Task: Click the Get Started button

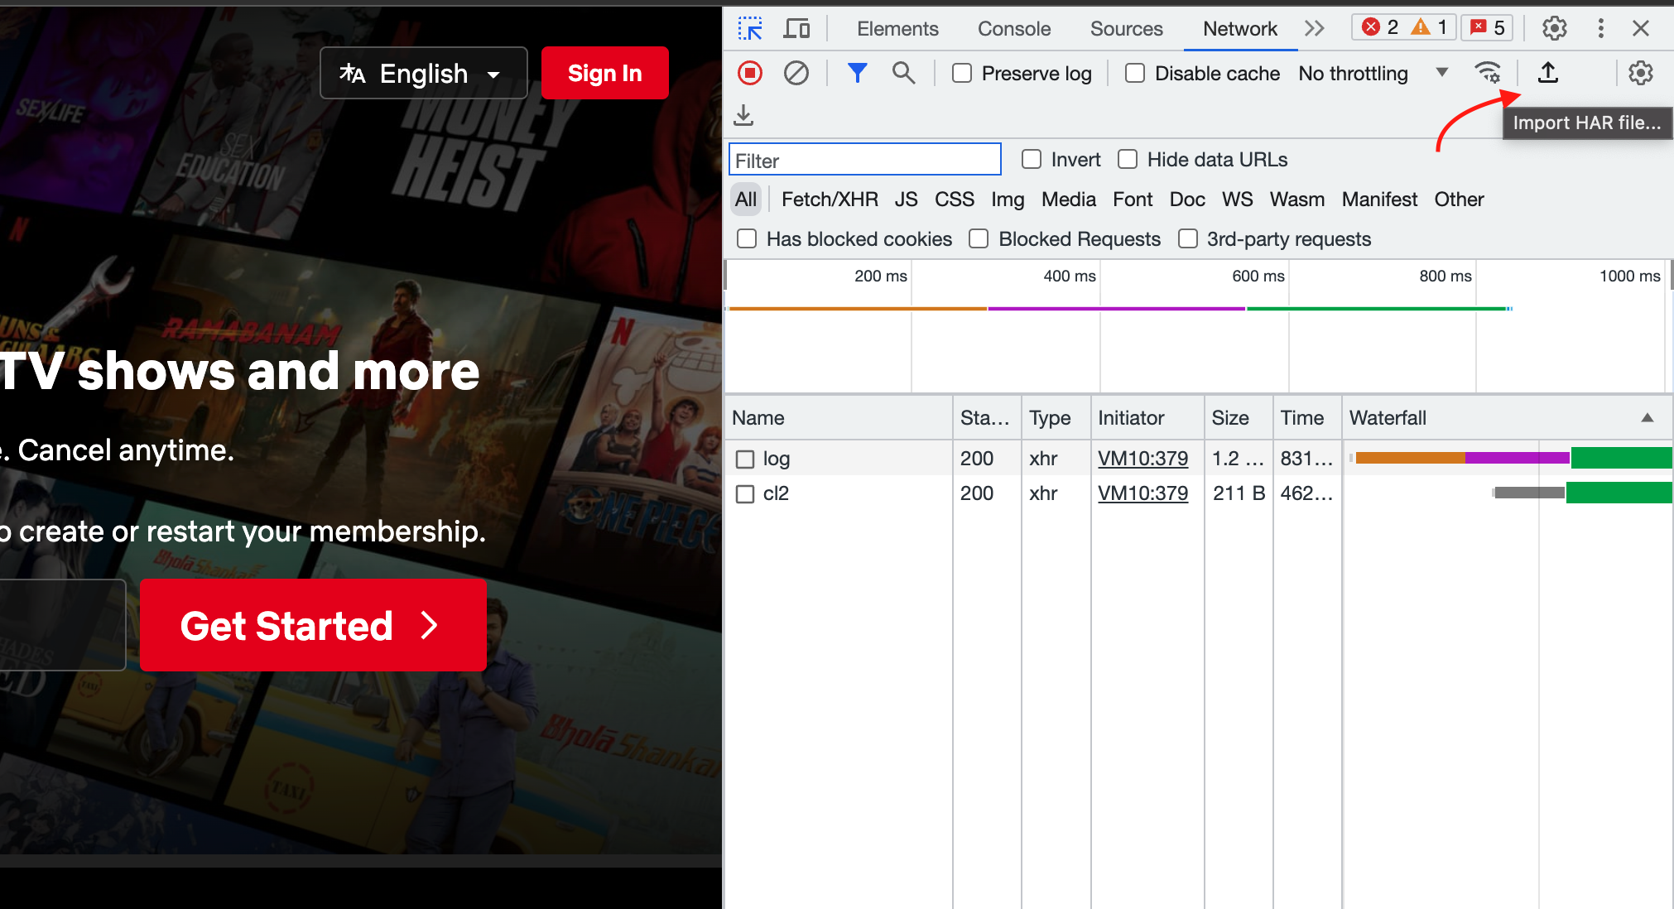Action: click(313, 625)
